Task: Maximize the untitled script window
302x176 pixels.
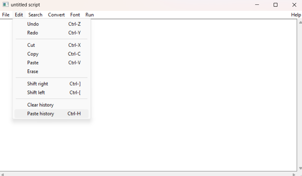Action: 276,5
